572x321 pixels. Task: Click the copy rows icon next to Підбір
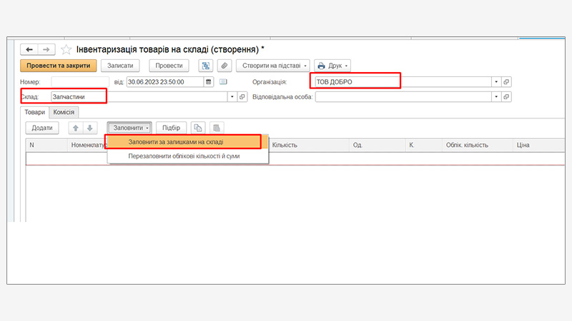tap(198, 128)
